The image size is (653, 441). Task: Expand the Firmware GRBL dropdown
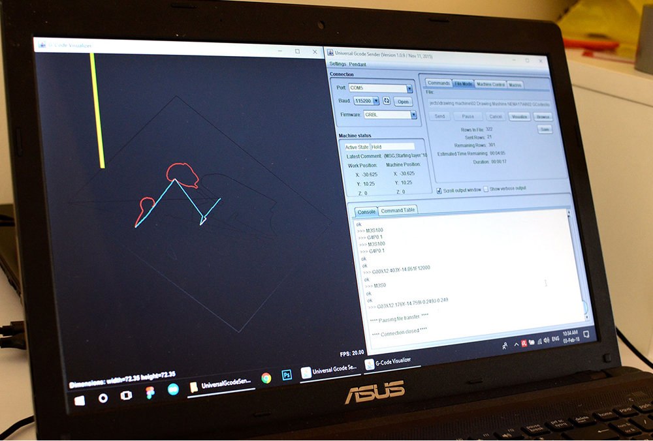coord(413,115)
